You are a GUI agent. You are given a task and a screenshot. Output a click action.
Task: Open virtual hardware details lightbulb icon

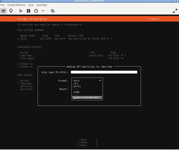11,11
